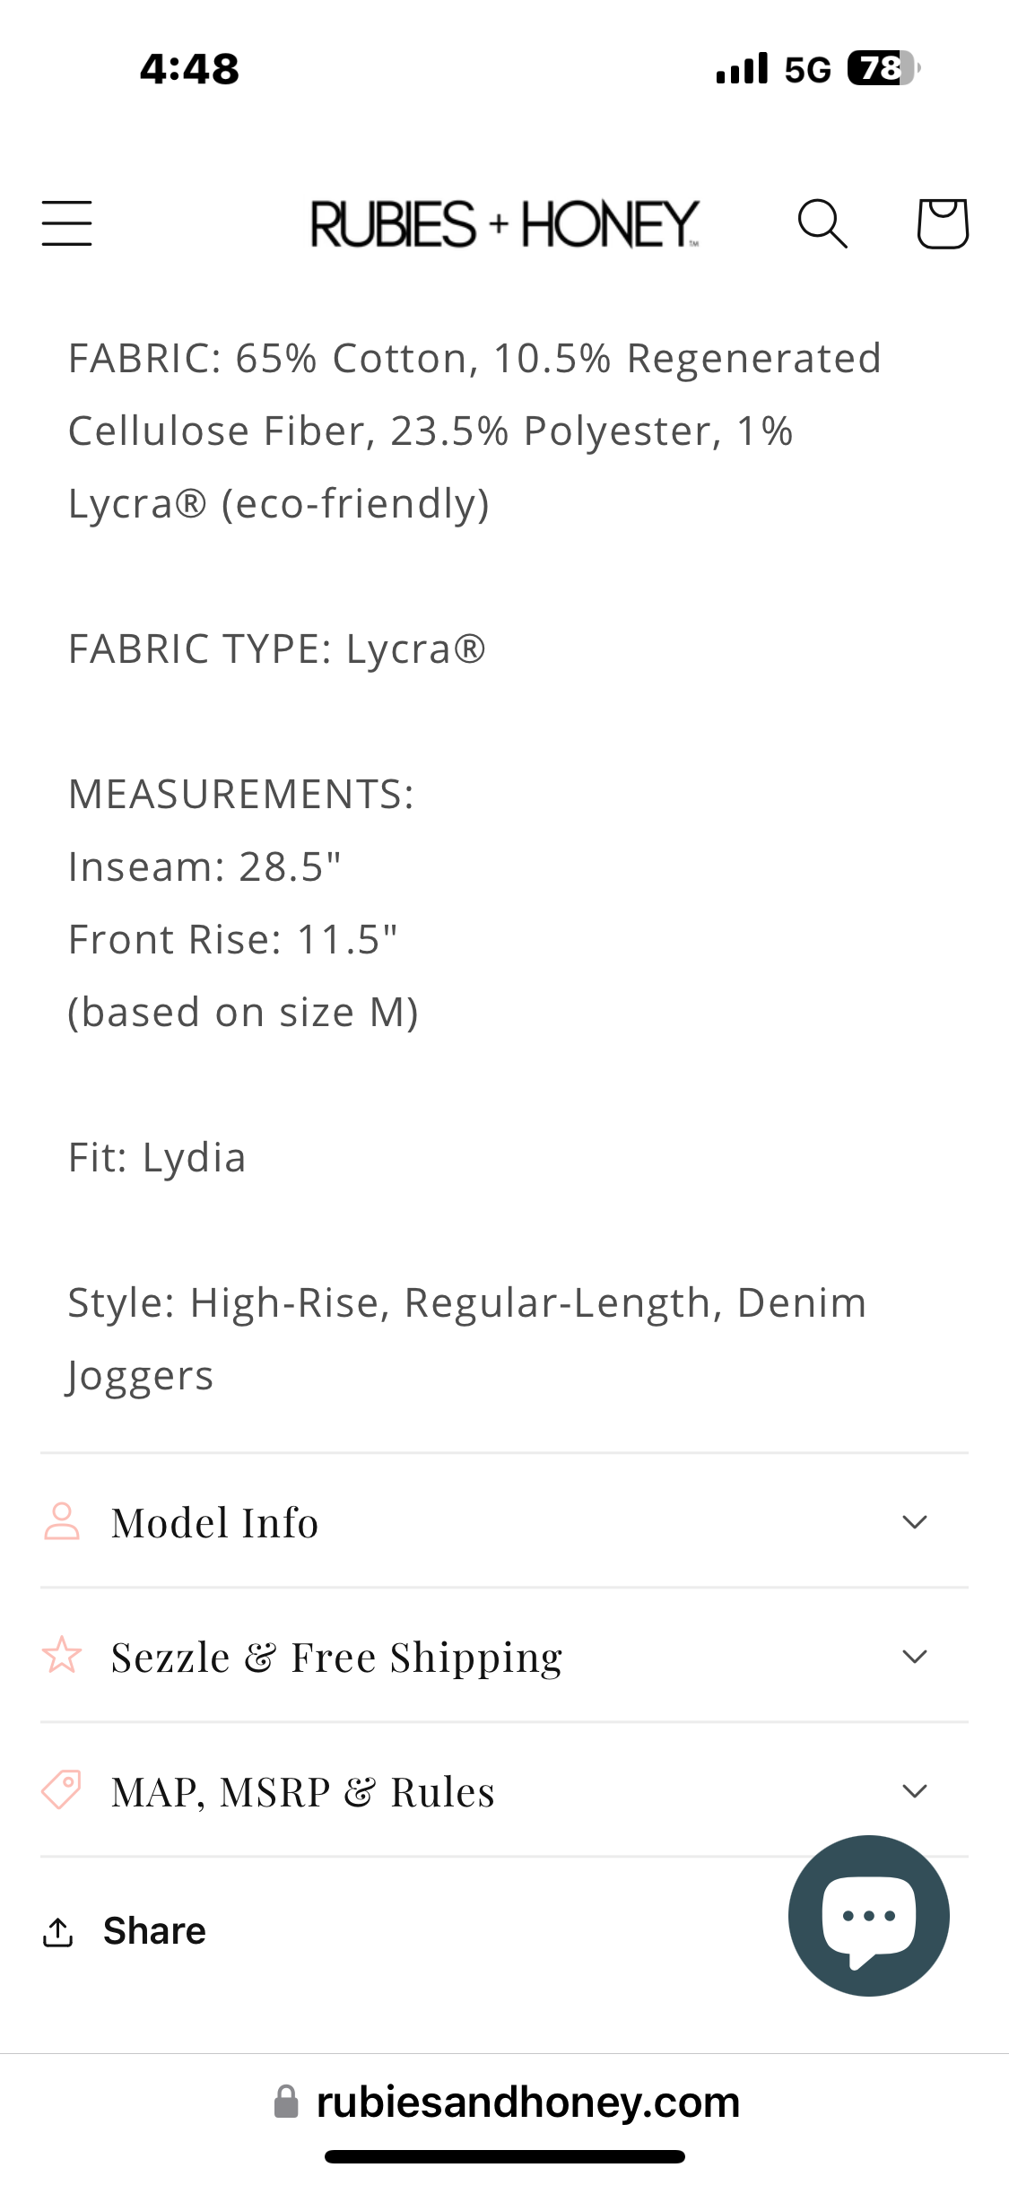Image resolution: width=1009 pixels, height=2185 pixels.
Task: Tap the Model Info person icon
Action: [62, 1522]
